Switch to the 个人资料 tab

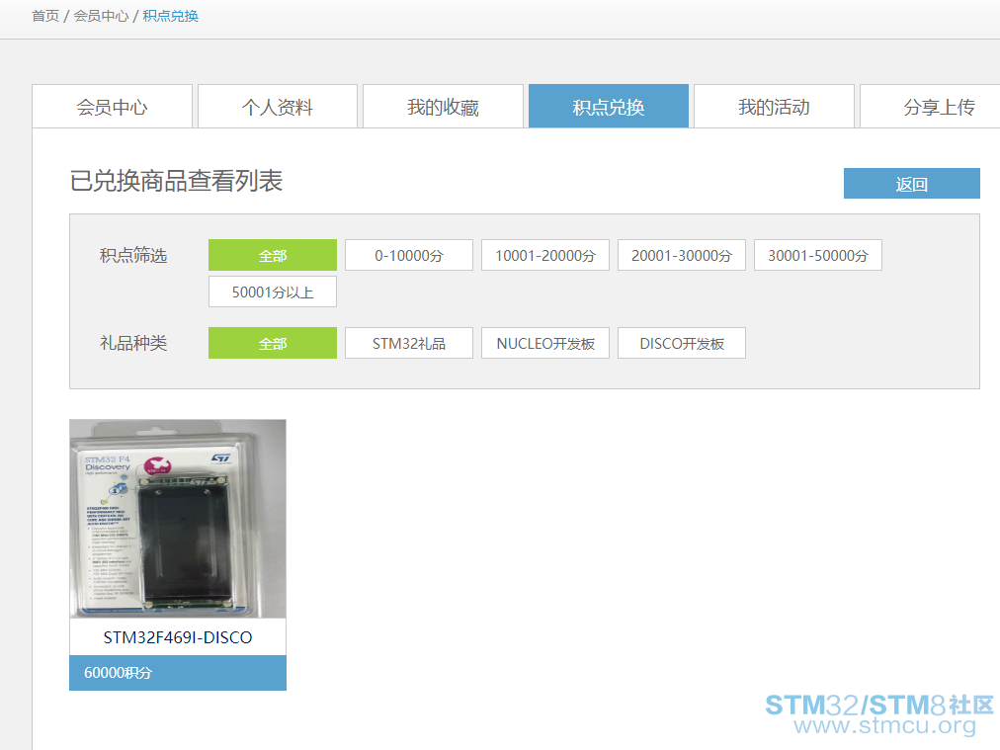[278, 107]
